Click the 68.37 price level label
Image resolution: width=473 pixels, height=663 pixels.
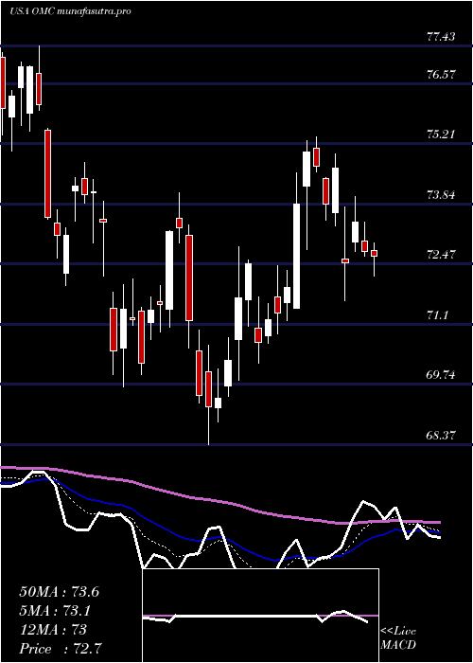tap(441, 435)
